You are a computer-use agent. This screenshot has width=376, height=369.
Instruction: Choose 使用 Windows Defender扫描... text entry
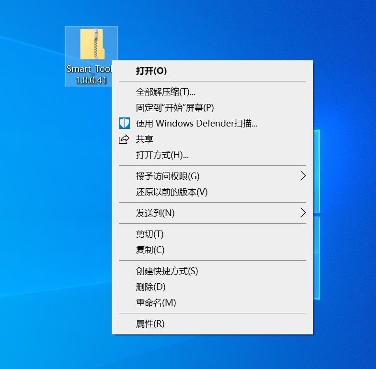pos(196,124)
